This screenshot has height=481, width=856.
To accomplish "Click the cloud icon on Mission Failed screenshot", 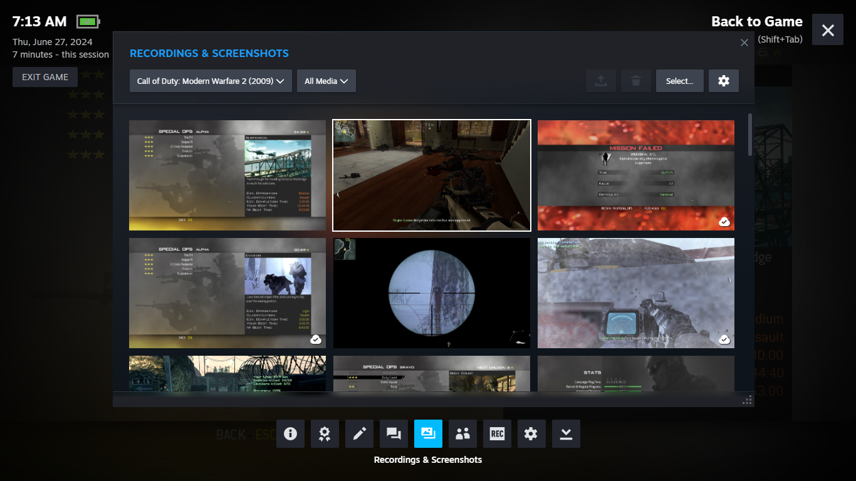I will [724, 222].
